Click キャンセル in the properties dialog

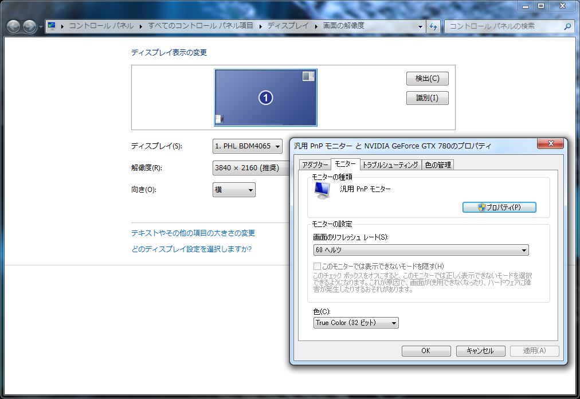click(480, 351)
